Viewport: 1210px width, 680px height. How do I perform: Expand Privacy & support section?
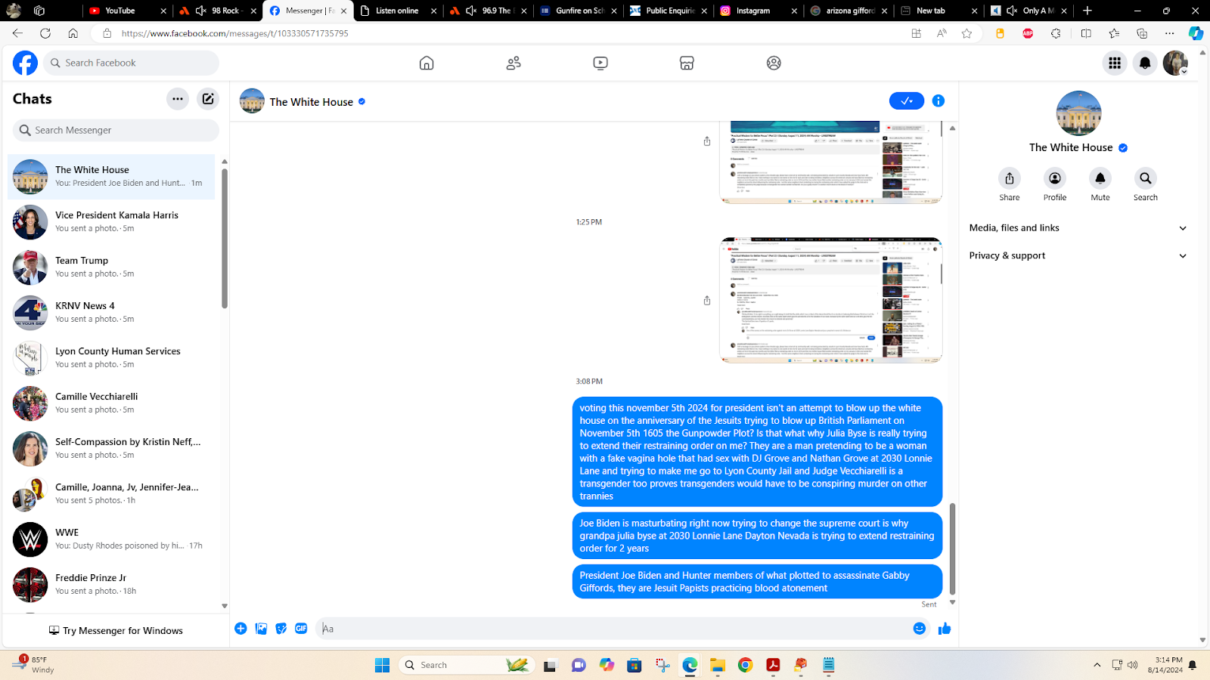click(1078, 256)
